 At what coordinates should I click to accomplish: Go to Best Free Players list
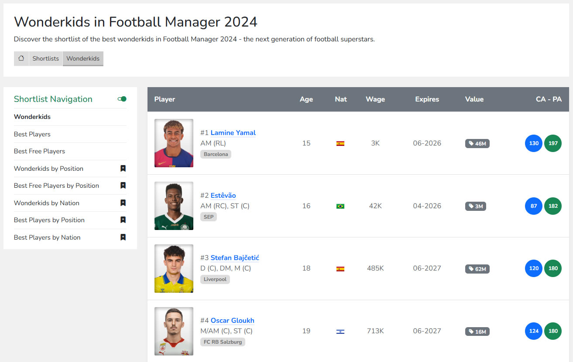tap(39, 151)
